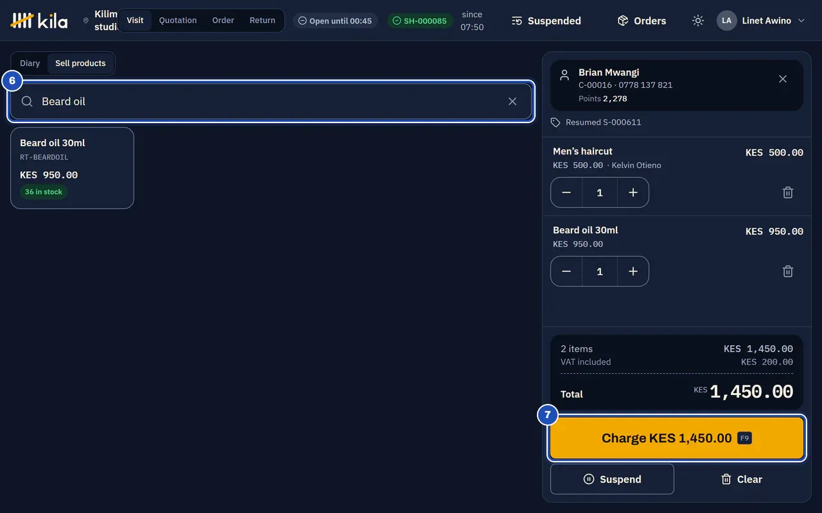The width and height of the screenshot is (822, 513).
Task: Click the Kila logo
Action: click(x=39, y=21)
